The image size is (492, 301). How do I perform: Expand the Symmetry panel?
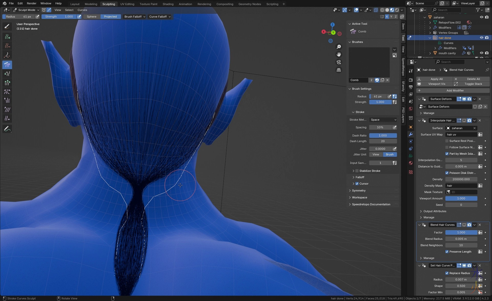coord(359,191)
